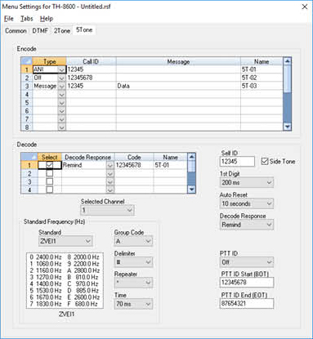Viewport: 313px width, 339px height.
Task: Click the Self ID input field
Action: pos(237,162)
